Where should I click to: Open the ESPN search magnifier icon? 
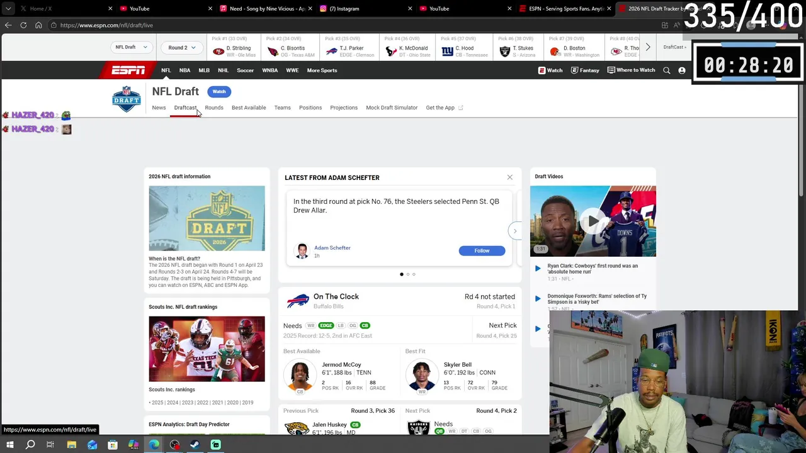tap(667, 70)
